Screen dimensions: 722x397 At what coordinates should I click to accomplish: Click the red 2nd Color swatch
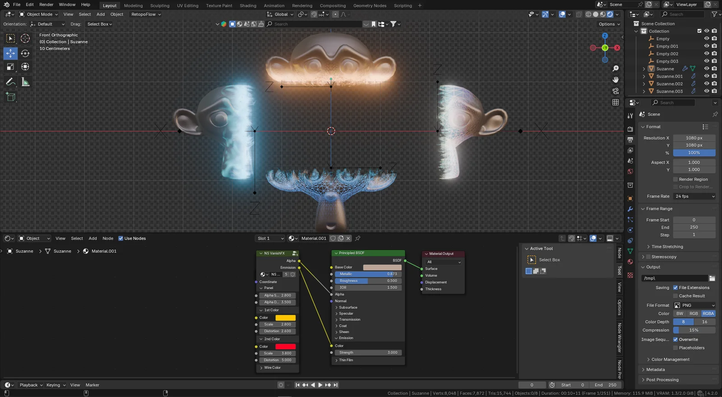tap(285, 346)
